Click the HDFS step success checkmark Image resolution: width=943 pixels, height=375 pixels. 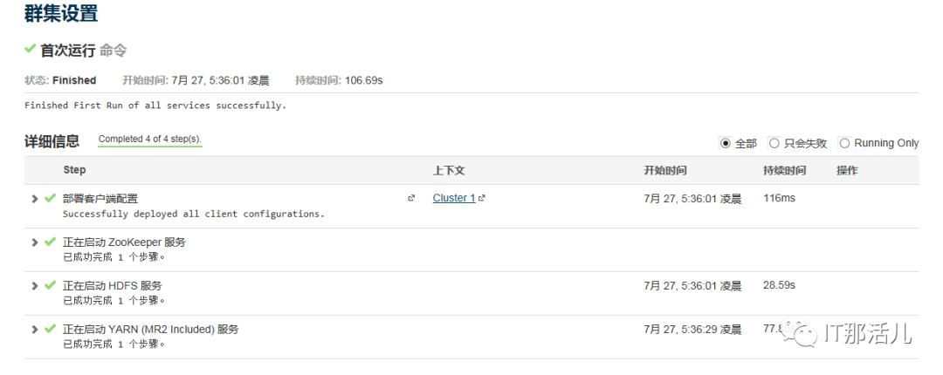click(x=50, y=285)
